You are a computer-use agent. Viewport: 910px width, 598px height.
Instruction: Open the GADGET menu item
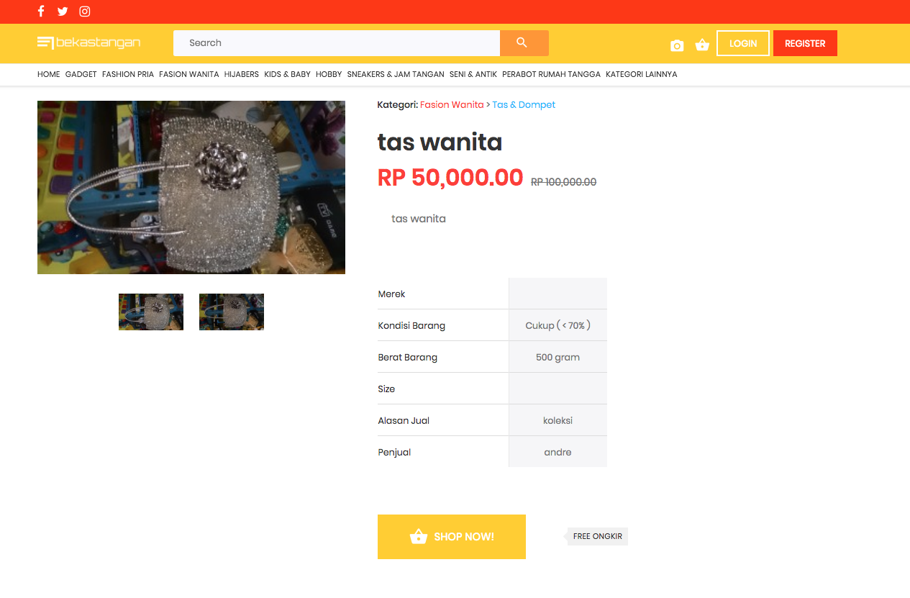81,74
